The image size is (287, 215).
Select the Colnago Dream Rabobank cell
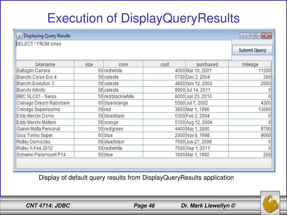(45, 103)
